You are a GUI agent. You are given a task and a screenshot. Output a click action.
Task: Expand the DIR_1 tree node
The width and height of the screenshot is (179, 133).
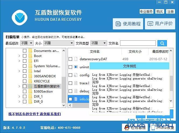click(x=19, y=96)
